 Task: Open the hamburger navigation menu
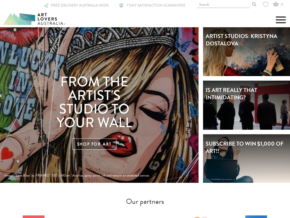pos(281,20)
